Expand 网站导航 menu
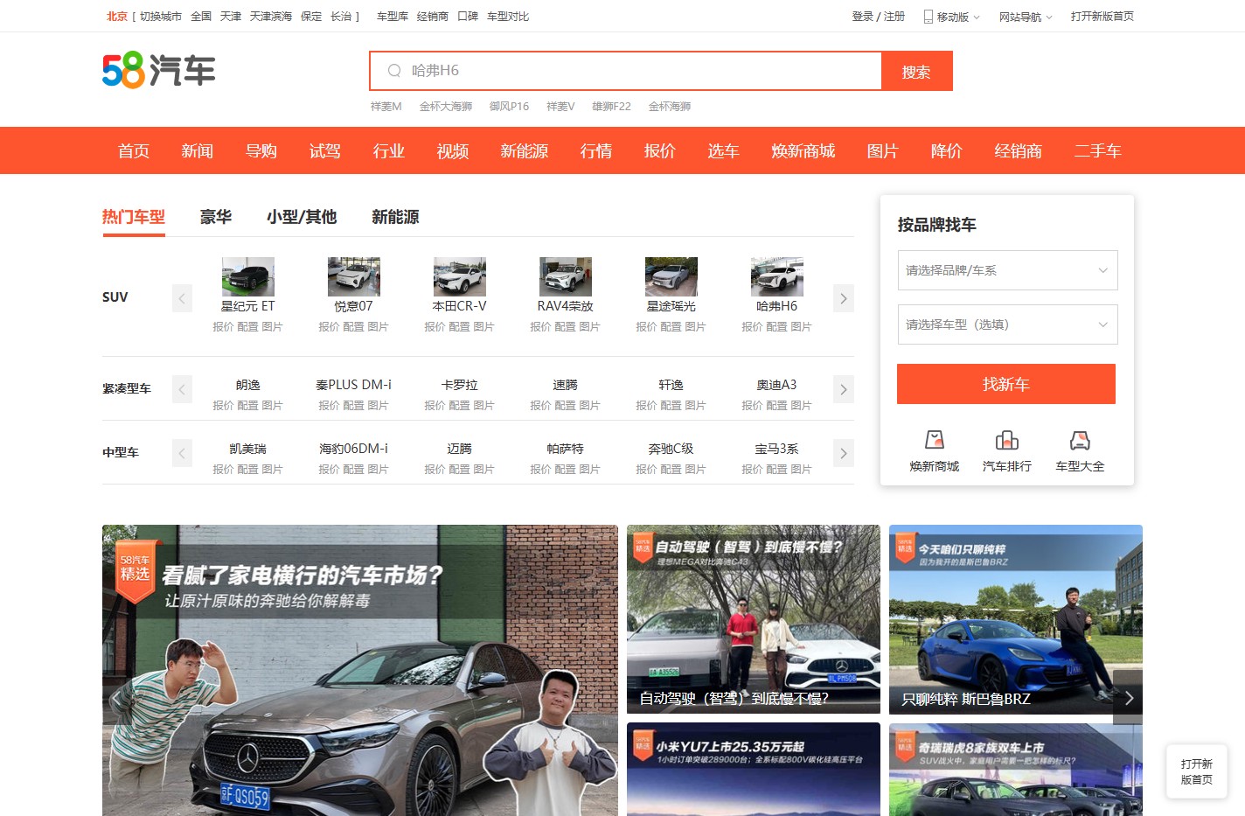The height and width of the screenshot is (816, 1245). point(1026,17)
